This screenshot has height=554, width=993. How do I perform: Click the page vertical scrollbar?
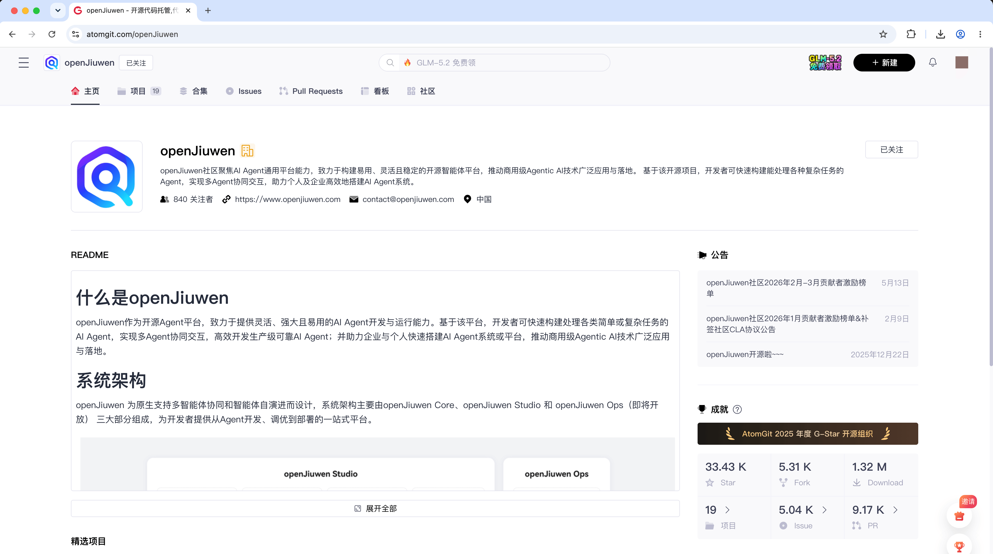pos(991,207)
